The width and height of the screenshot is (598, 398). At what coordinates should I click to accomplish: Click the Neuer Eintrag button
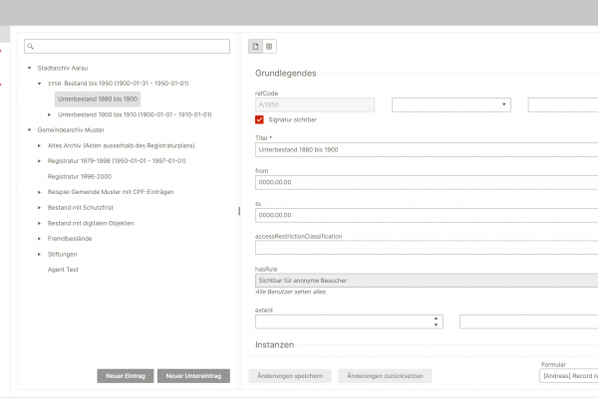pos(126,376)
